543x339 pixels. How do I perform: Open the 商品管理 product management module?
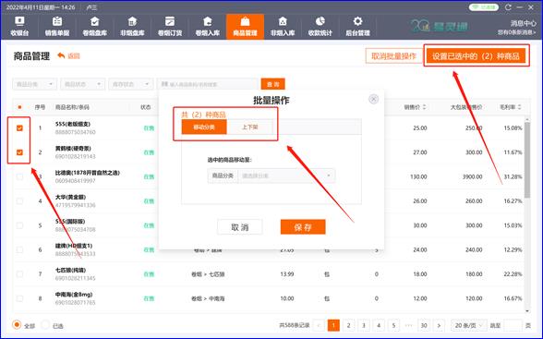tap(246, 26)
